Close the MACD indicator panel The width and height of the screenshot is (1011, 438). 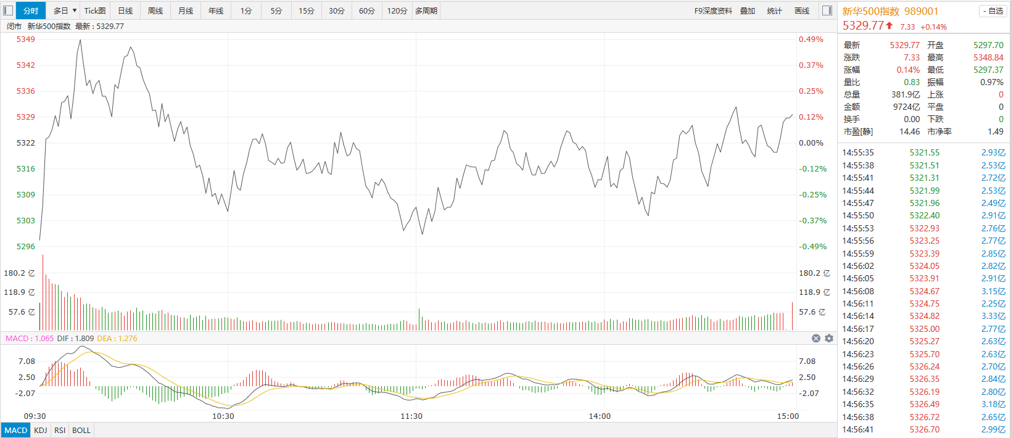point(816,338)
